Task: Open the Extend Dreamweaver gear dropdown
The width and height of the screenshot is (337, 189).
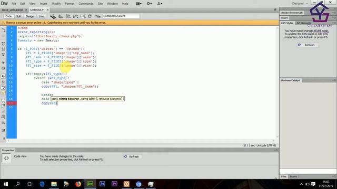Action: pos(149,4)
